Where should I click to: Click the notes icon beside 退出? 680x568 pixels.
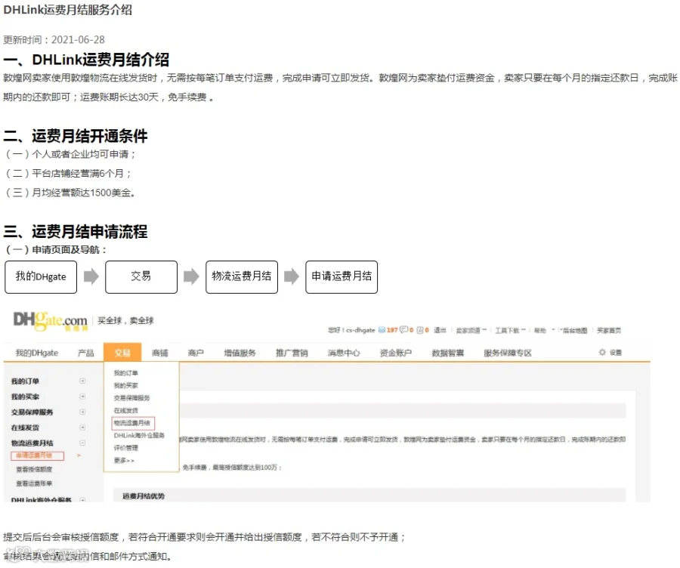420,330
